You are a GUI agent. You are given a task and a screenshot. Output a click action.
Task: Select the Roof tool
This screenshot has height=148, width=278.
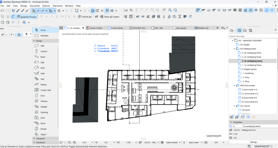[42, 68]
